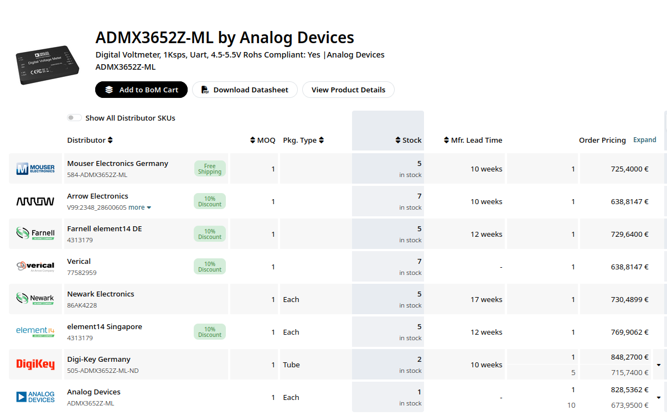
Task: Click Newark price 730,4899 €
Action: 629,299
